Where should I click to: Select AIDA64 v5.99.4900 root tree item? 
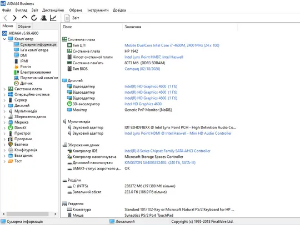coord(21,33)
